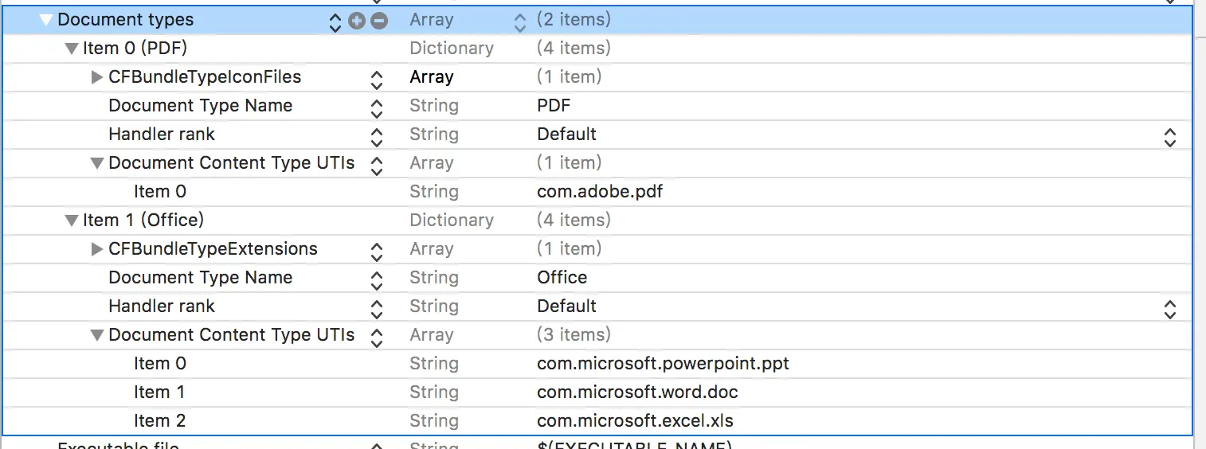Open Handler rank value dropdown for PDF item
Image resolution: width=1206 pixels, height=449 pixels.
coord(1169,136)
